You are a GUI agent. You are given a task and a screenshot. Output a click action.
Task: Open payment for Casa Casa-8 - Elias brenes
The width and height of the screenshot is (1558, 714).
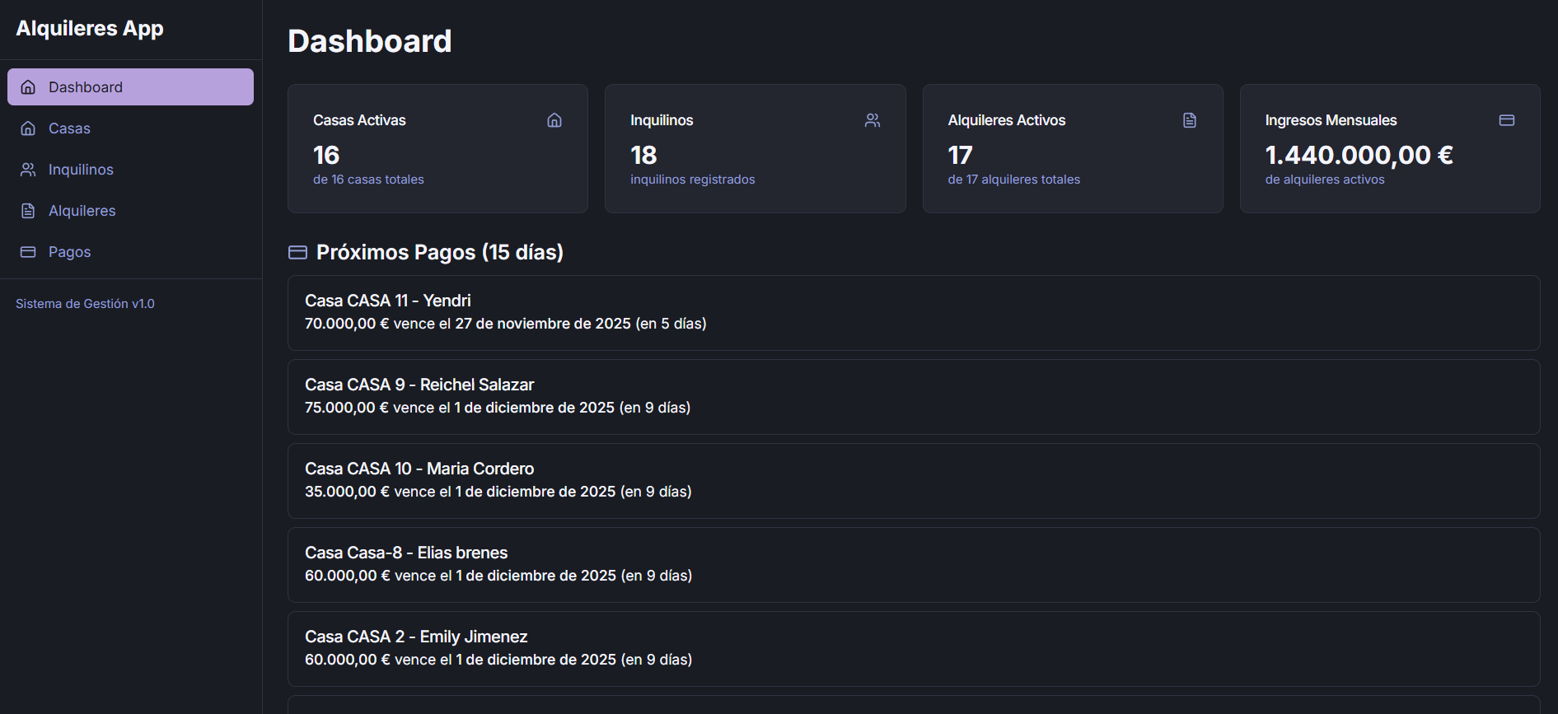[914, 565]
